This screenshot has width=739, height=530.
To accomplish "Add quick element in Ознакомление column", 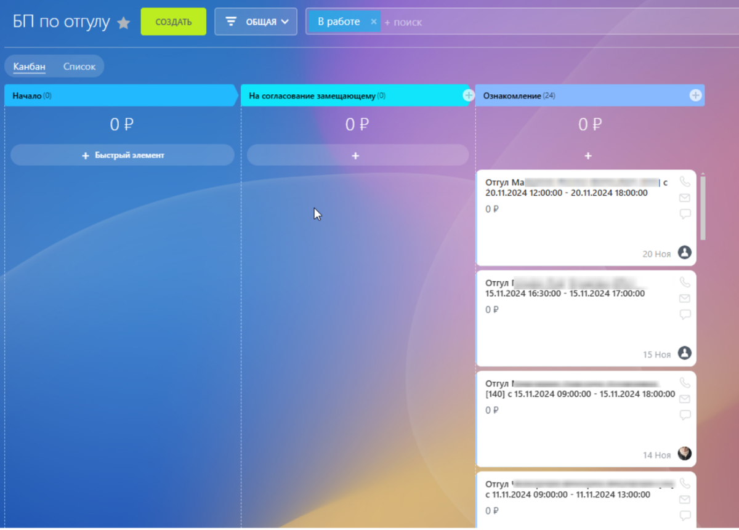I will click(x=588, y=156).
